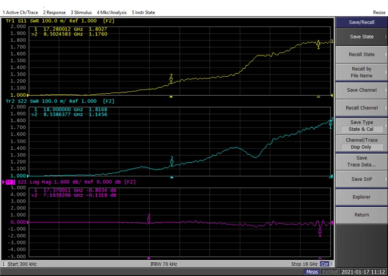Open the 3 Stimulus menu
Viewport: 388px width, 276px height.
coord(81,12)
